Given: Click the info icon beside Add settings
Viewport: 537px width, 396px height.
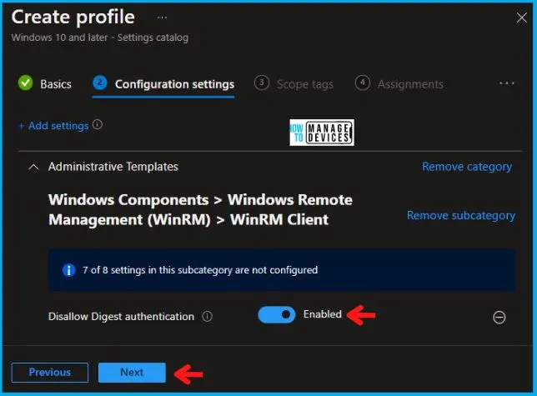Looking at the screenshot, I should coord(98,124).
